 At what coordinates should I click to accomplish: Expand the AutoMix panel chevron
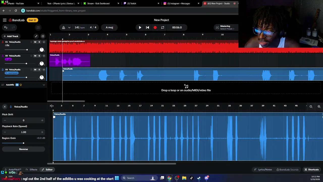click(44, 85)
